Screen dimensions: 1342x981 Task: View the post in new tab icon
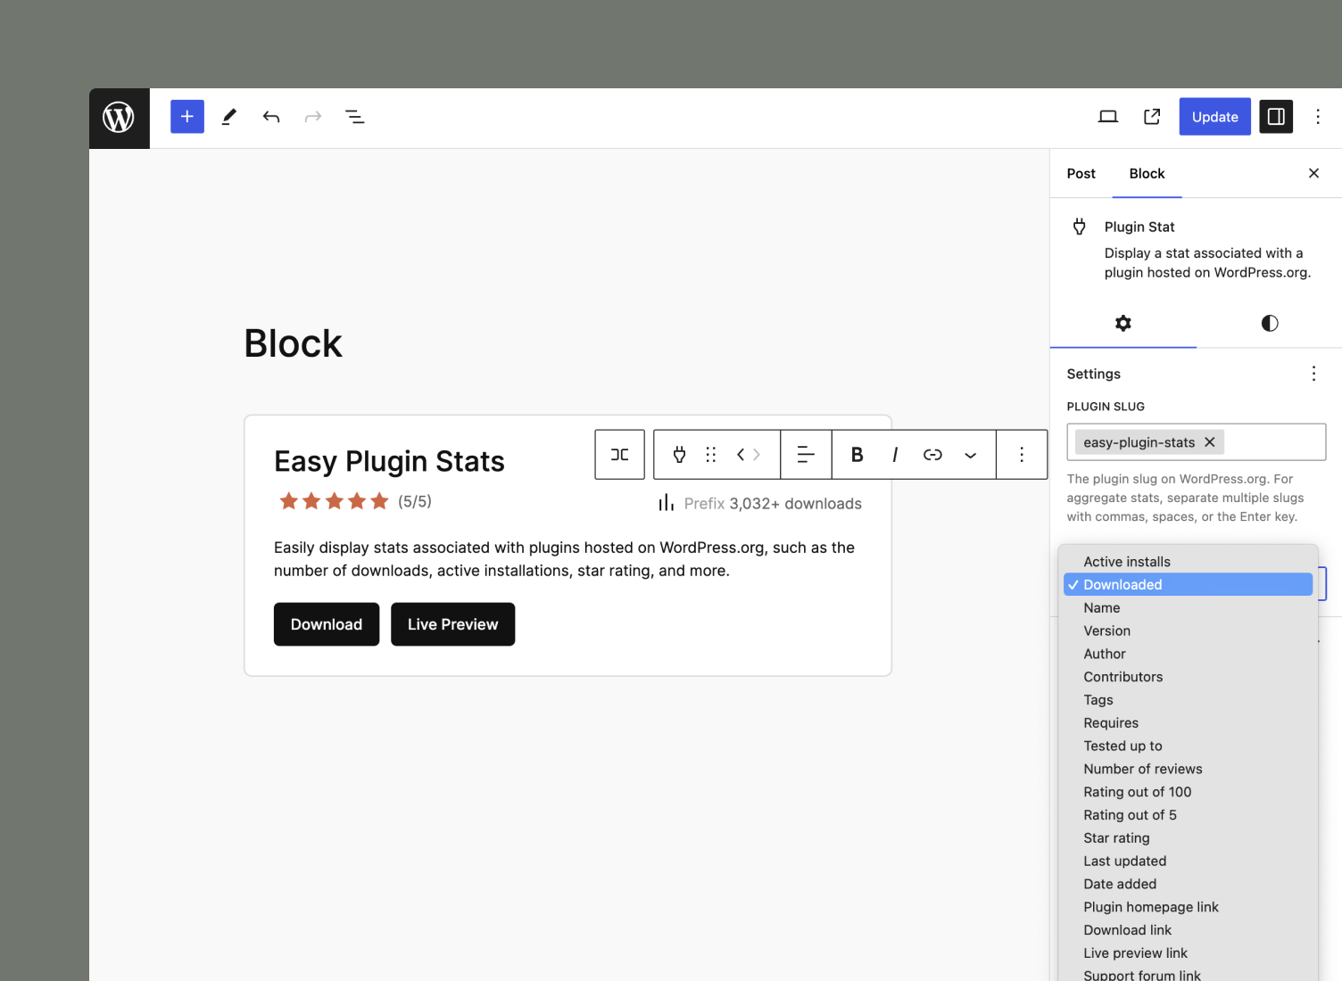(1152, 117)
